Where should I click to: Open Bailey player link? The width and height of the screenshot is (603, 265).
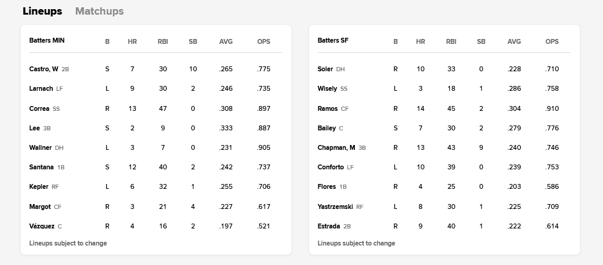coord(326,128)
